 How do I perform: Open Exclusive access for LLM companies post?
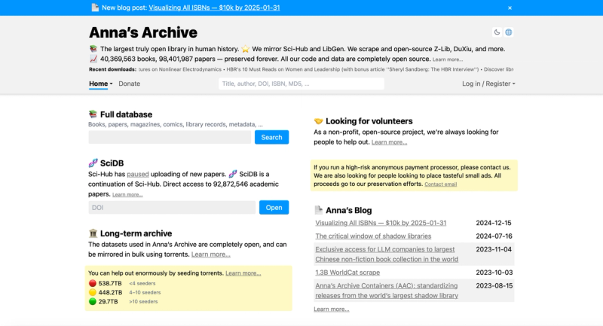(x=387, y=254)
